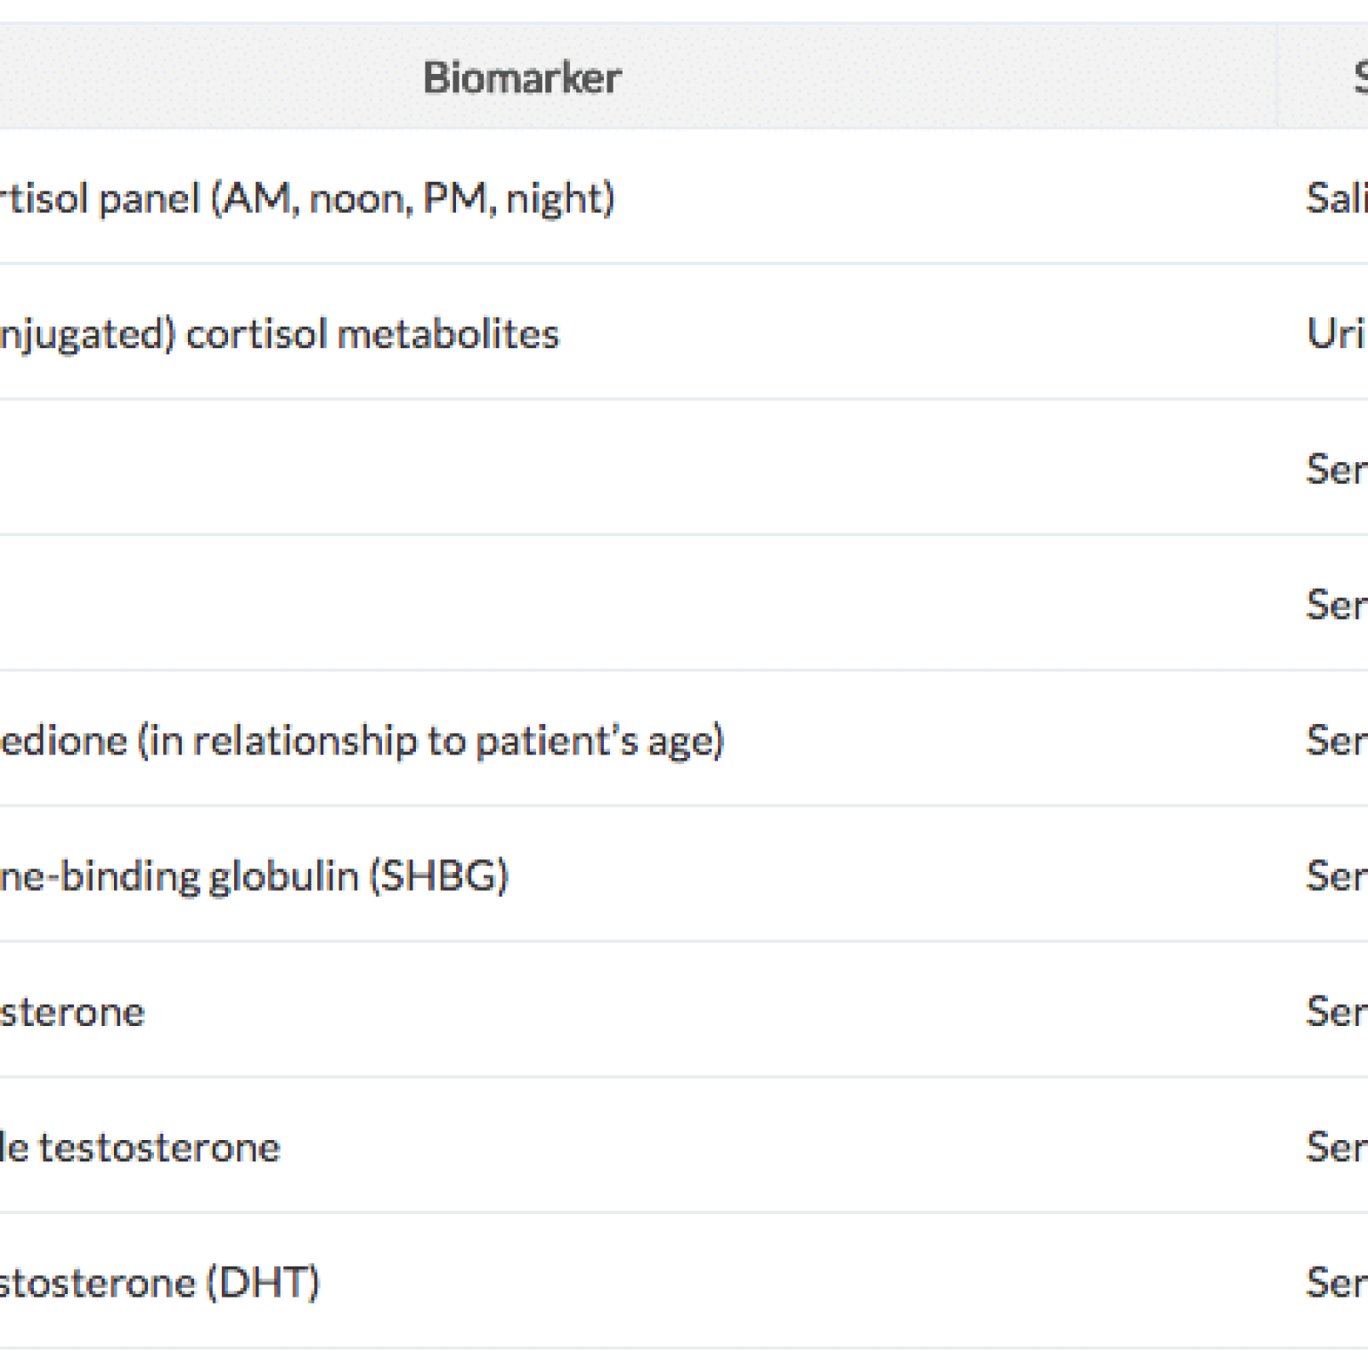Click the Ser cell in the fourth row
Image resolution: width=1368 pixels, height=1368 pixels.
1337,605
